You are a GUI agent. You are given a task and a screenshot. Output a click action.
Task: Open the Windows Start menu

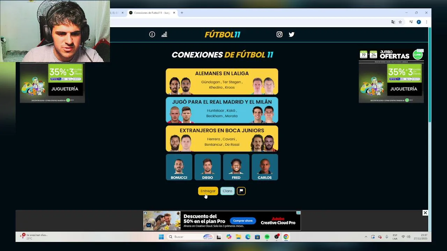click(x=161, y=237)
